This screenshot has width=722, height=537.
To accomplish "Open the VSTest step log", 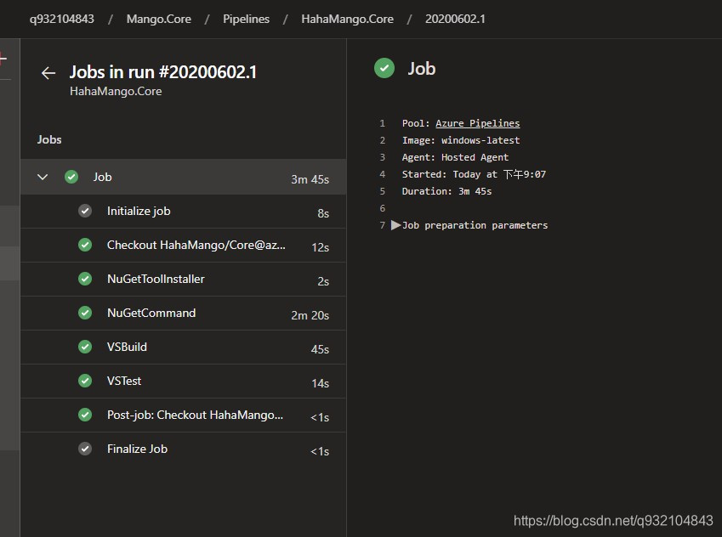I will (183, 381).
